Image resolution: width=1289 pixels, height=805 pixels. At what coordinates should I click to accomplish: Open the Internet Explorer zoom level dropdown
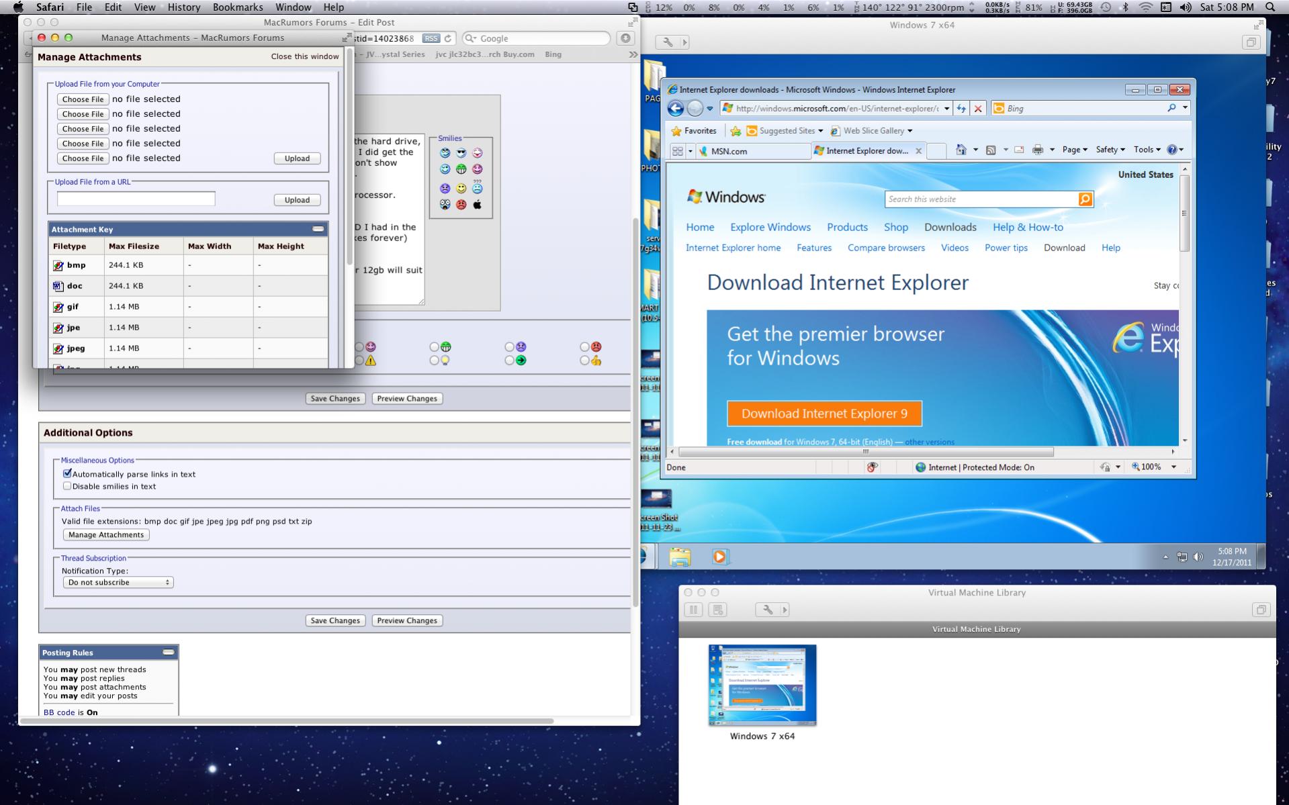coord(1174,467)
